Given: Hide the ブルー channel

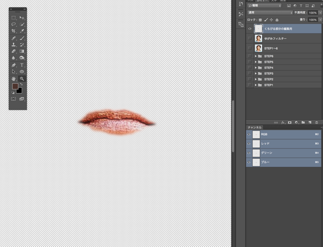Looking at the screenshot, I should point(249,162).
